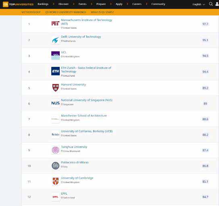Image resolution: width=219 pixels, height=206 pixels.
Task: Open the English language dropdown
Action: (x=198, y=4)
